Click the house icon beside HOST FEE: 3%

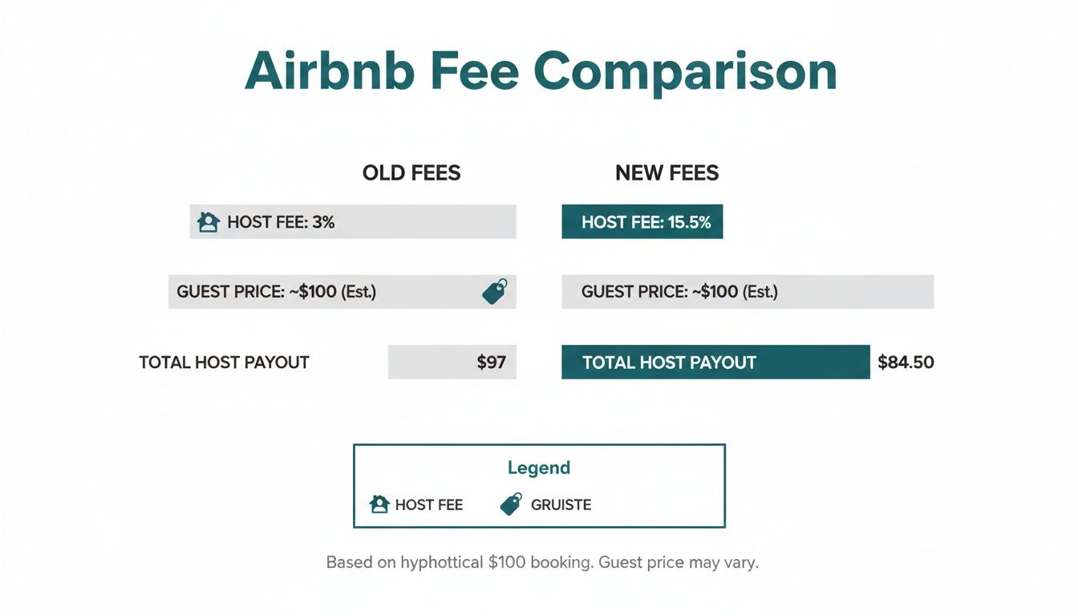(x=209, y=222)
